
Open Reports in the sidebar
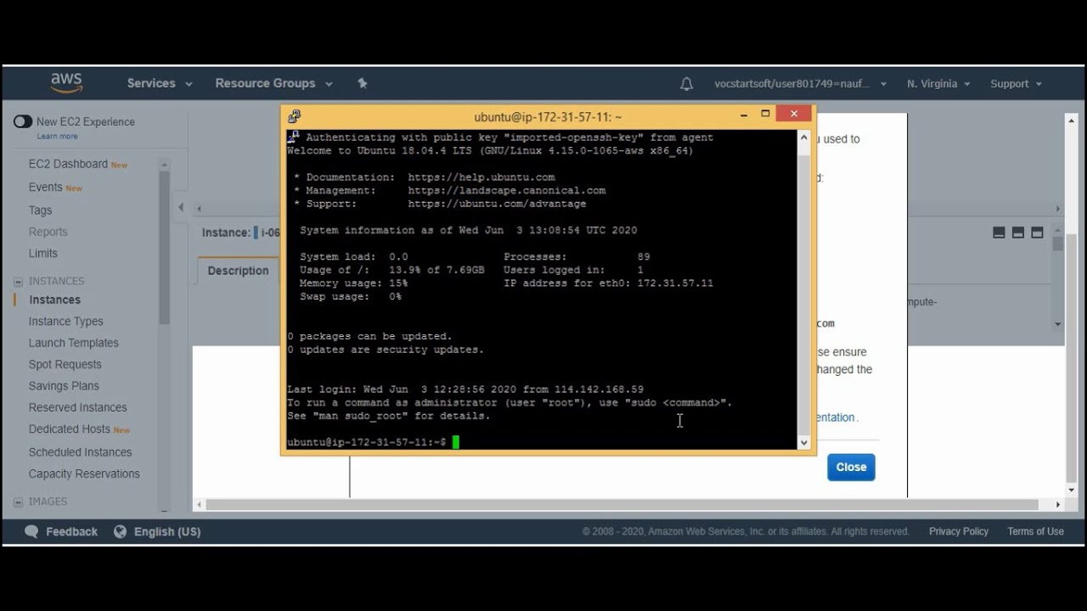coord(48,232)
